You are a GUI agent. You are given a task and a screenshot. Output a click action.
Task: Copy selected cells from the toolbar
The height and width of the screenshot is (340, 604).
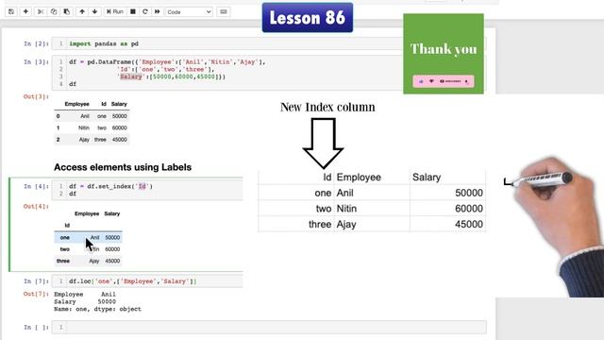(54, 12)
